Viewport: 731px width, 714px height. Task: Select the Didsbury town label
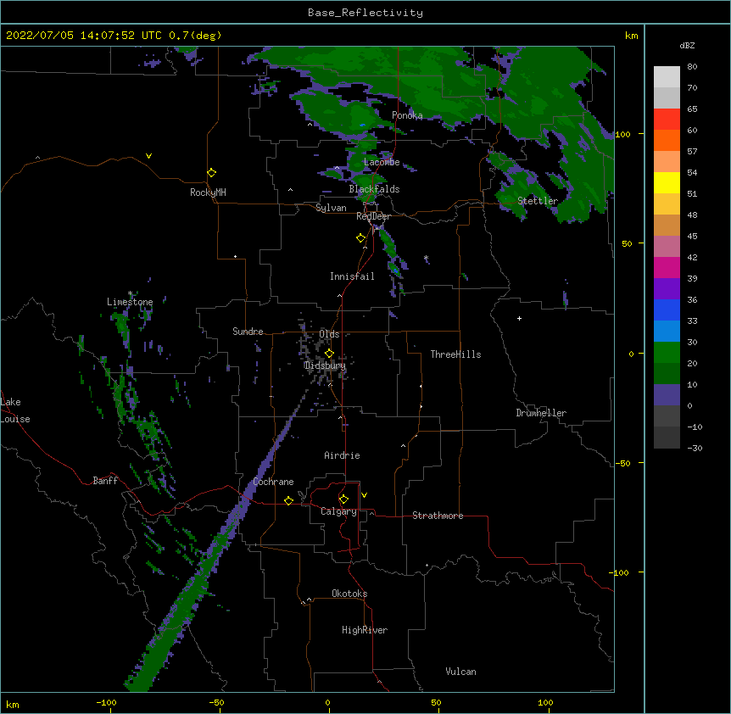[x=325, y=365]
